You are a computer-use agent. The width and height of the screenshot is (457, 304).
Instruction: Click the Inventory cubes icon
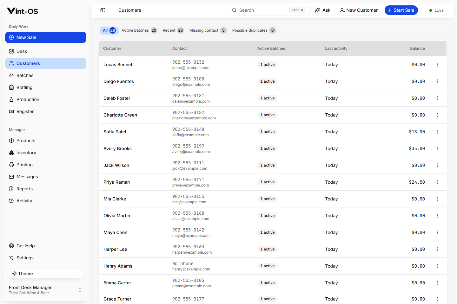(x=11, y=153)
